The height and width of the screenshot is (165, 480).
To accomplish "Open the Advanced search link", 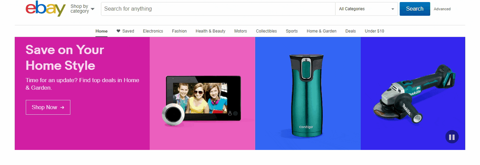I will 442,9.
